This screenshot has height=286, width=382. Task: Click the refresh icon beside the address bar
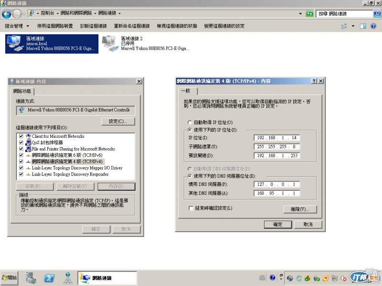click(x=309, y=14)
